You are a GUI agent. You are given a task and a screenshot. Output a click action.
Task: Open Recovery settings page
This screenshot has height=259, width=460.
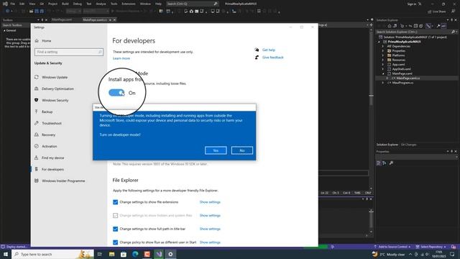point(48,135)
